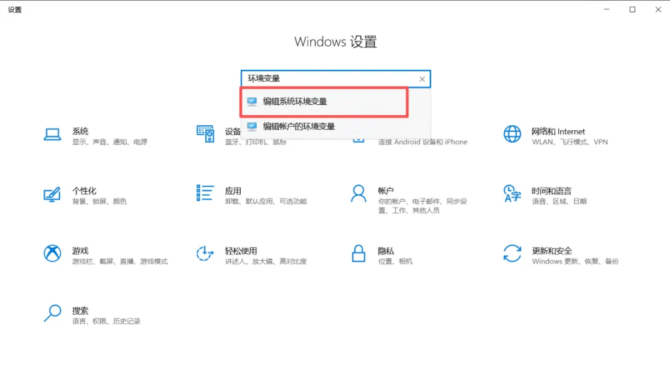
Task: Click the text 显示、声音、通知、电源
Action: [110, 142]
